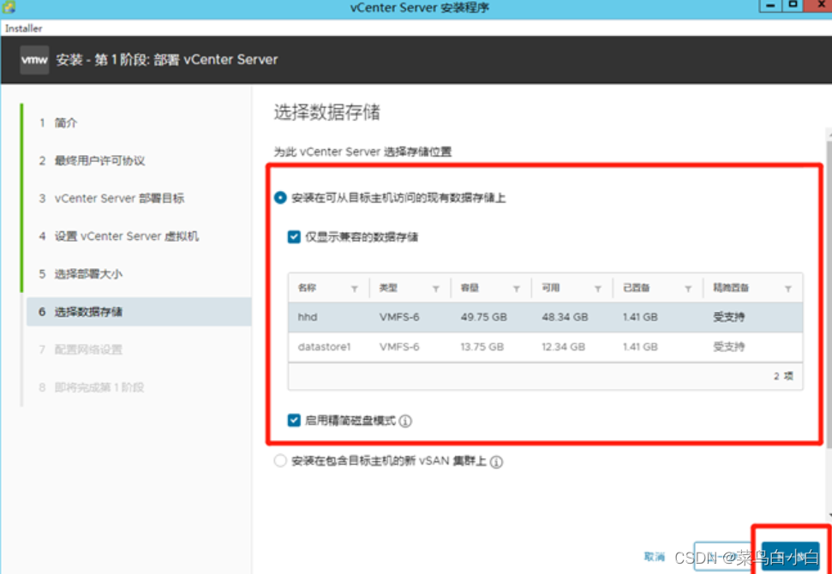Click the filter icon in 已置备 column header
832x574 pixels.
[688, 289]
